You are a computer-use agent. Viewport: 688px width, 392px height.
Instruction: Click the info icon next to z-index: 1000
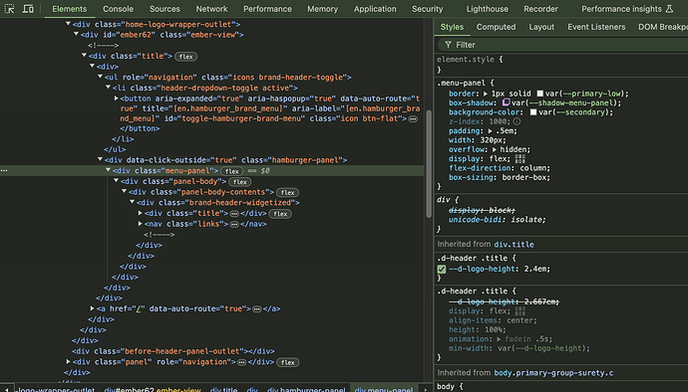click(516, 121)
